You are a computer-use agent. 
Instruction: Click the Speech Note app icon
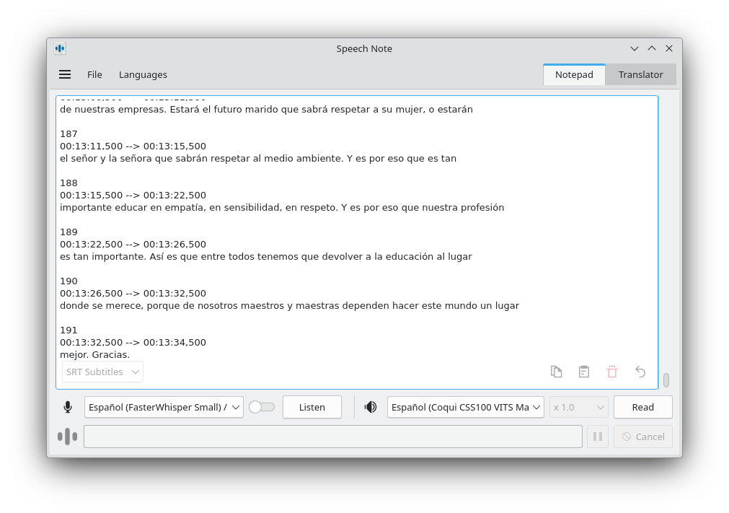coord(60,48)
